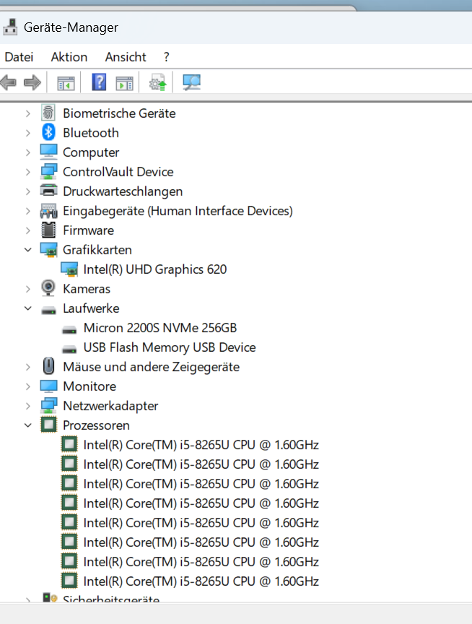Select the mouse icon of Mäuse category
Viewport: 472px width, 624px height.
(x=48, y=366)
